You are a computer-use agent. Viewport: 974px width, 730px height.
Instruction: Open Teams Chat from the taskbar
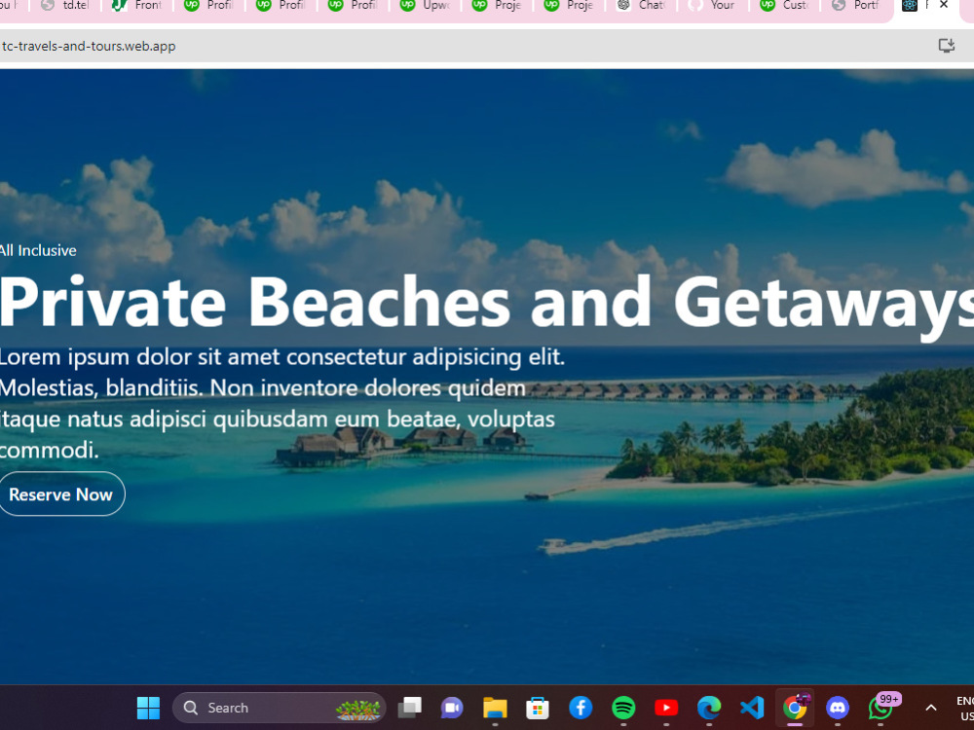tap(452, 708)
